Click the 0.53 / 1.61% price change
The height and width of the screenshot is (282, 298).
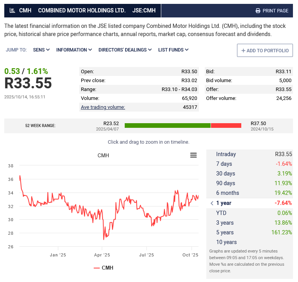click(x=26, y=71)
